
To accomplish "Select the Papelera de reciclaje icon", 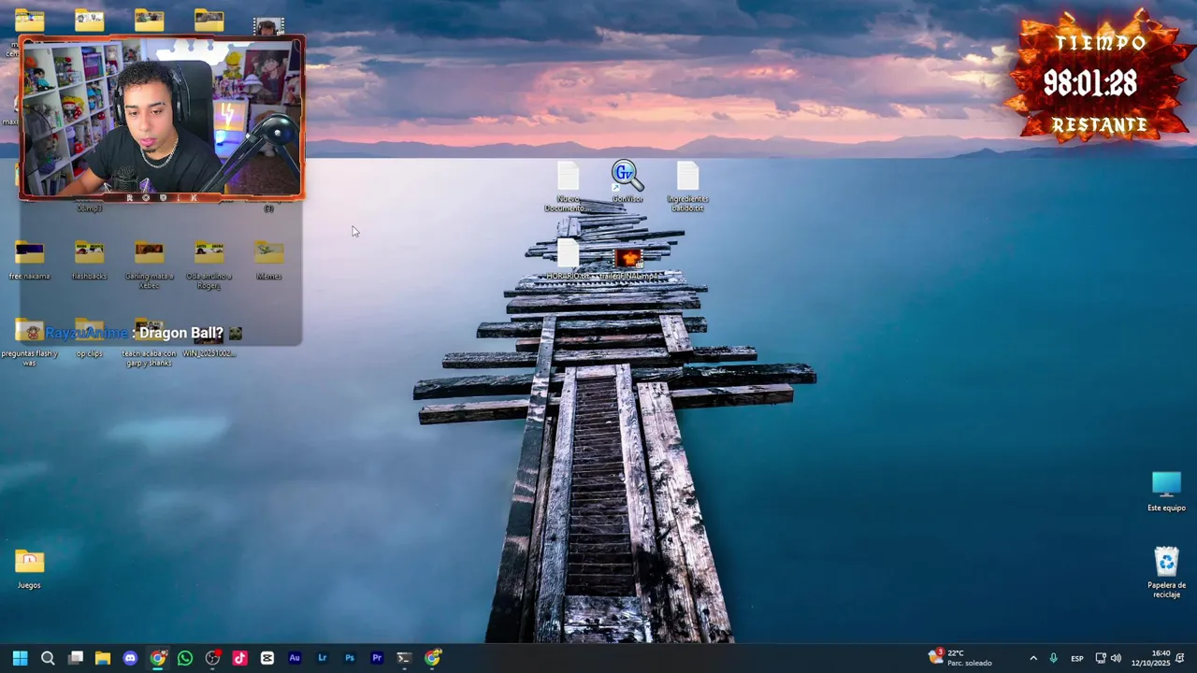I will [1166, 572].
